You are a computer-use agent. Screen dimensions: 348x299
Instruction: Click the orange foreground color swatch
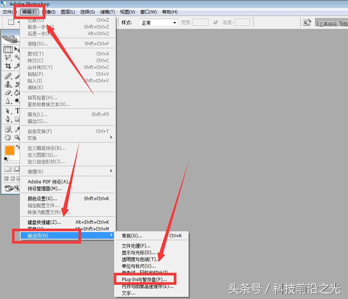click(10, 150)
